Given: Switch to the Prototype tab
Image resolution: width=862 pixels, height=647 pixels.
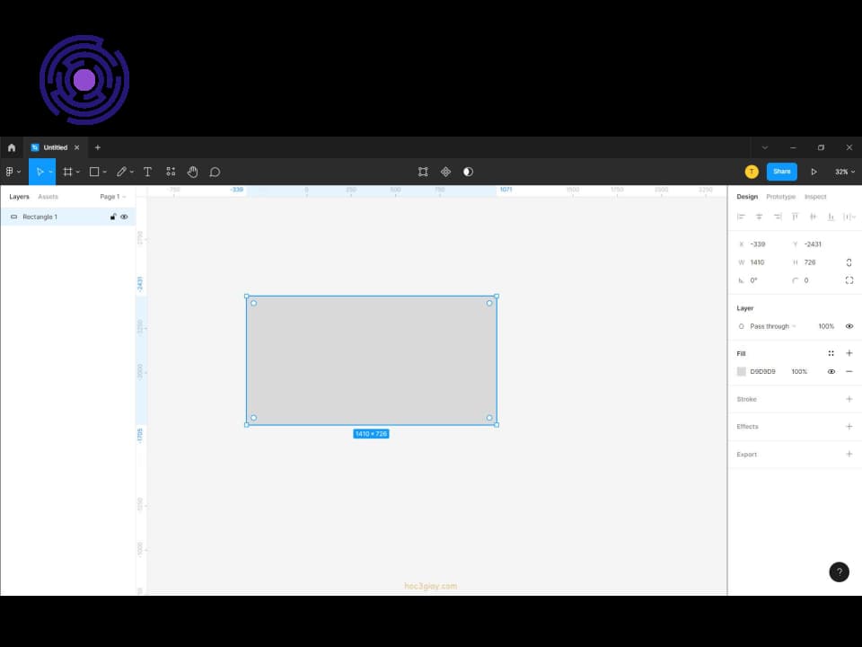Looking at the screenshot, I should (x=780, y=197).
